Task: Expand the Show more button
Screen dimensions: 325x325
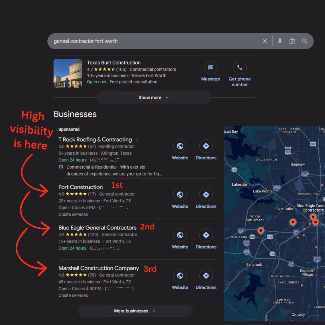Action: coord(154,98)
